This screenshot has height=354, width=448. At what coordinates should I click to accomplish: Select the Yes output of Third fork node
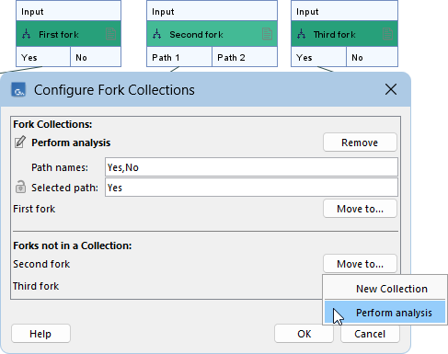tap(318, 57)
